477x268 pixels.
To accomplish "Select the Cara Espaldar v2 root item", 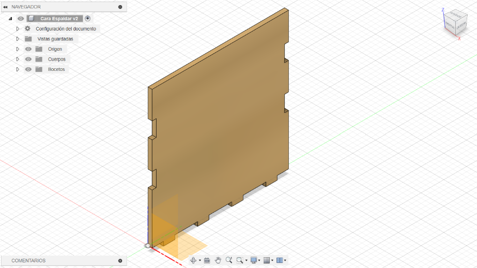I will 59,19.
